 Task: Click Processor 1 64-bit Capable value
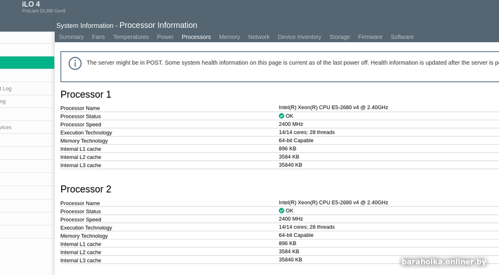[x=296, y=140]
